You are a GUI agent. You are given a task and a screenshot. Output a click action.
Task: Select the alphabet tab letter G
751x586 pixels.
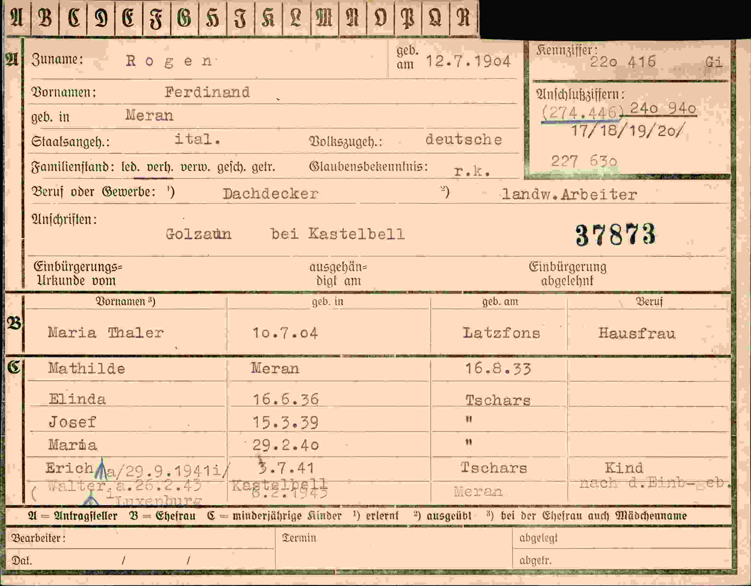click(184, 18)
